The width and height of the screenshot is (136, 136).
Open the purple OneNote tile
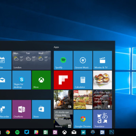22,109
